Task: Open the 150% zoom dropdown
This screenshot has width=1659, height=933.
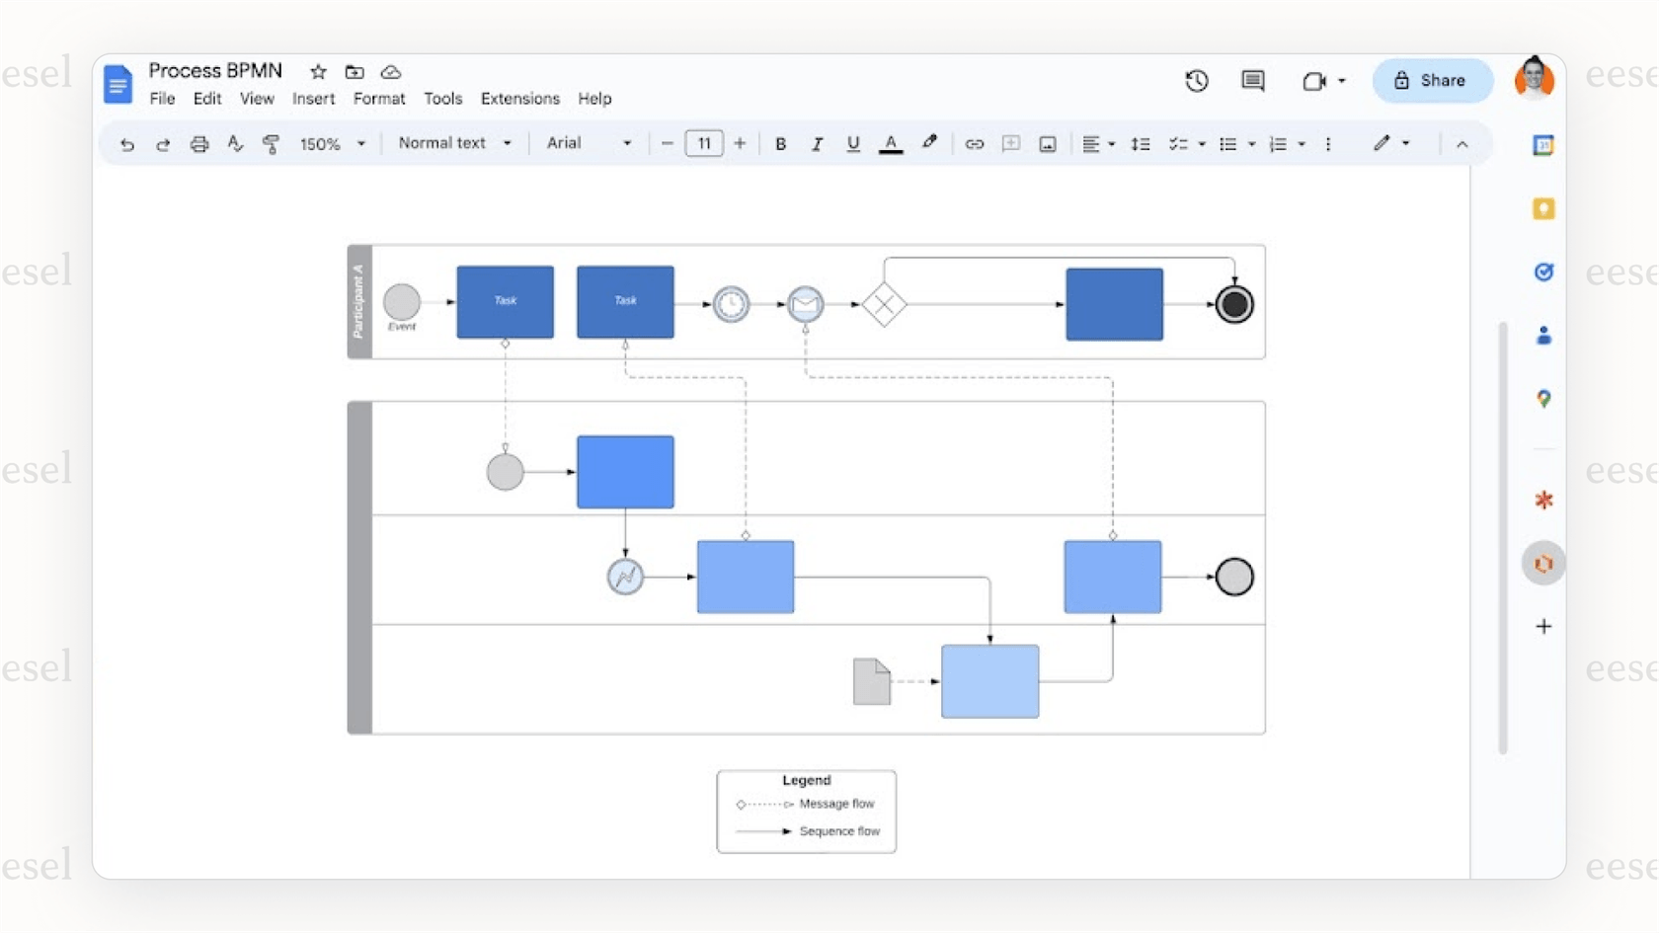Action: tap(331, 144)
